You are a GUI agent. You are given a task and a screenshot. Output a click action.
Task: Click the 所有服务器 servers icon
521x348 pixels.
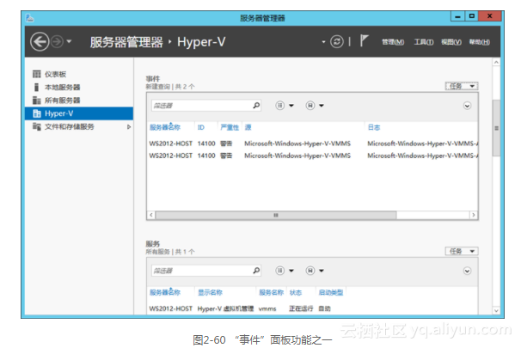click(x=37, y=101)
